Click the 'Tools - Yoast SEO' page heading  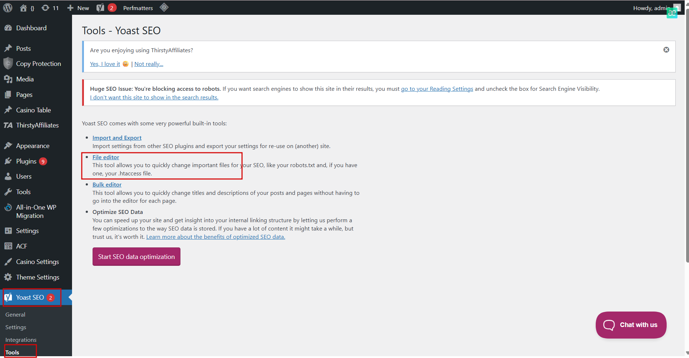coord(121,31)
